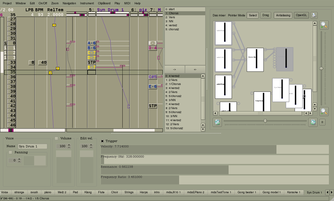Enable the Panning checkbox
This screenshot has width=334, height=201.
10,152
